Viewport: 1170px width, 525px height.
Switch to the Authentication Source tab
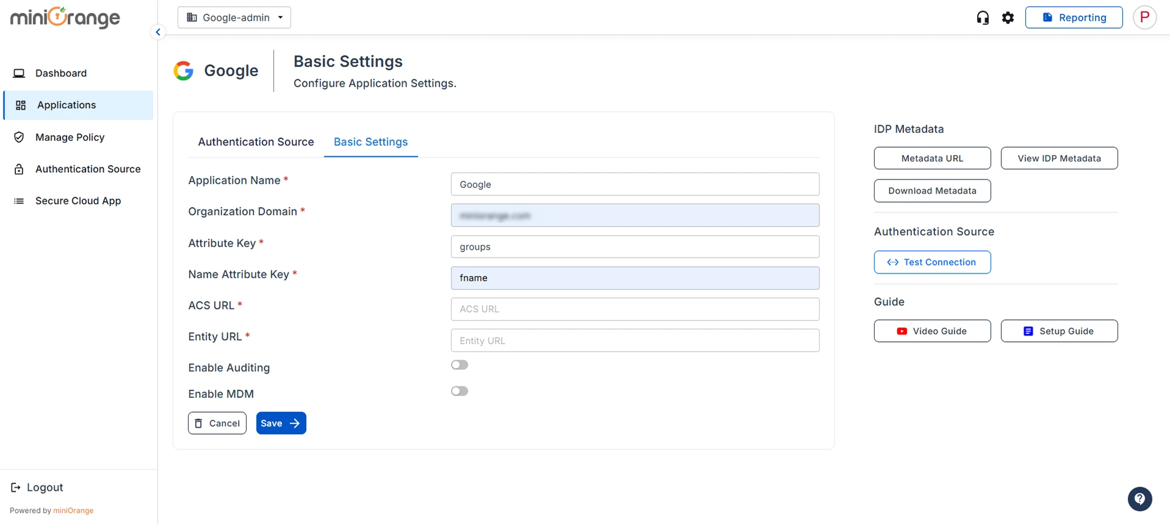(x=256, y=142)
